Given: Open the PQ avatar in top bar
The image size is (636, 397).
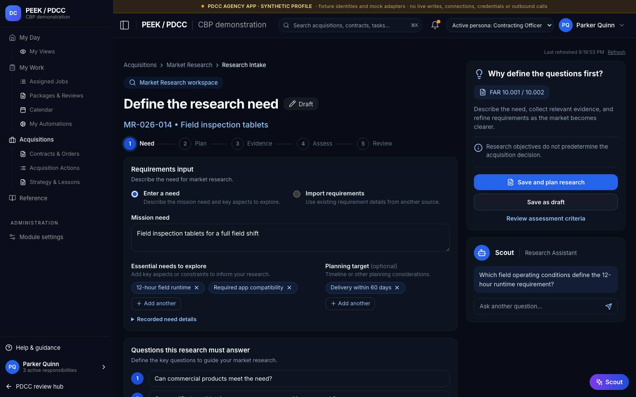Looking at the screenshot, I should [x=566, y=25].
